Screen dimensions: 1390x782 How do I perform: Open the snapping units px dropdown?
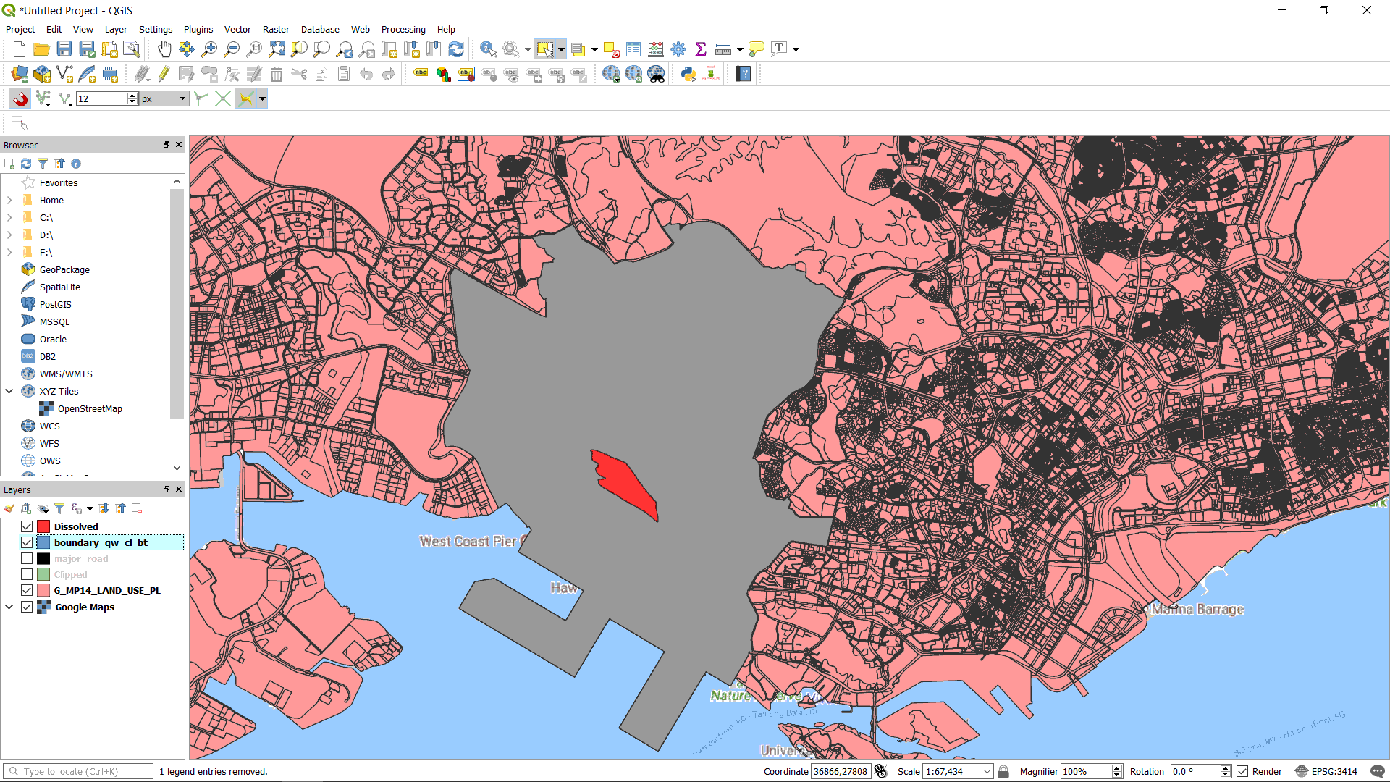pyautogui.click(x=164, y=98)
